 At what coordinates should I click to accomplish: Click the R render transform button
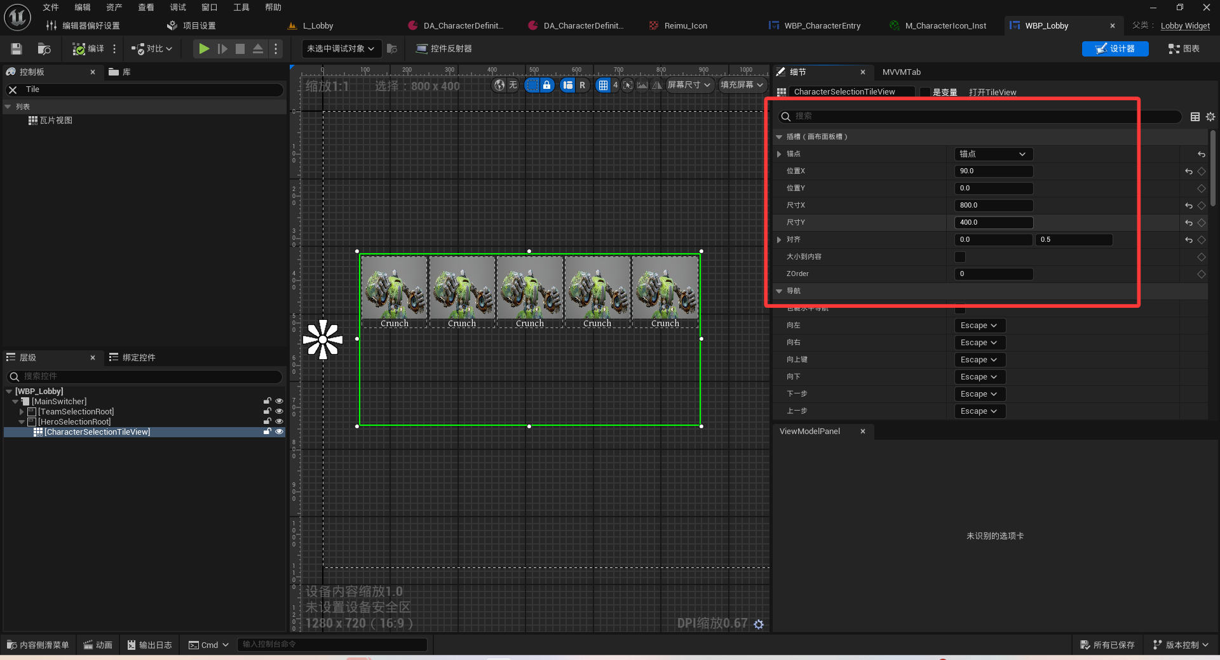pos(582,85)
